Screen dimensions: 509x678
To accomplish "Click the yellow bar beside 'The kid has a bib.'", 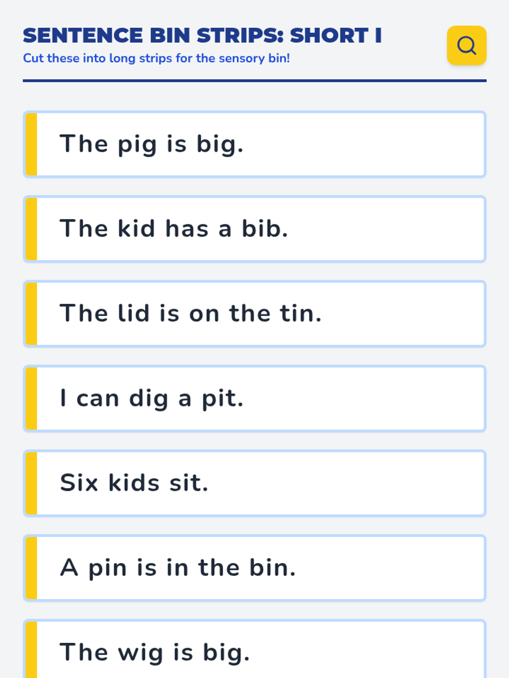I will coord(31,229).
